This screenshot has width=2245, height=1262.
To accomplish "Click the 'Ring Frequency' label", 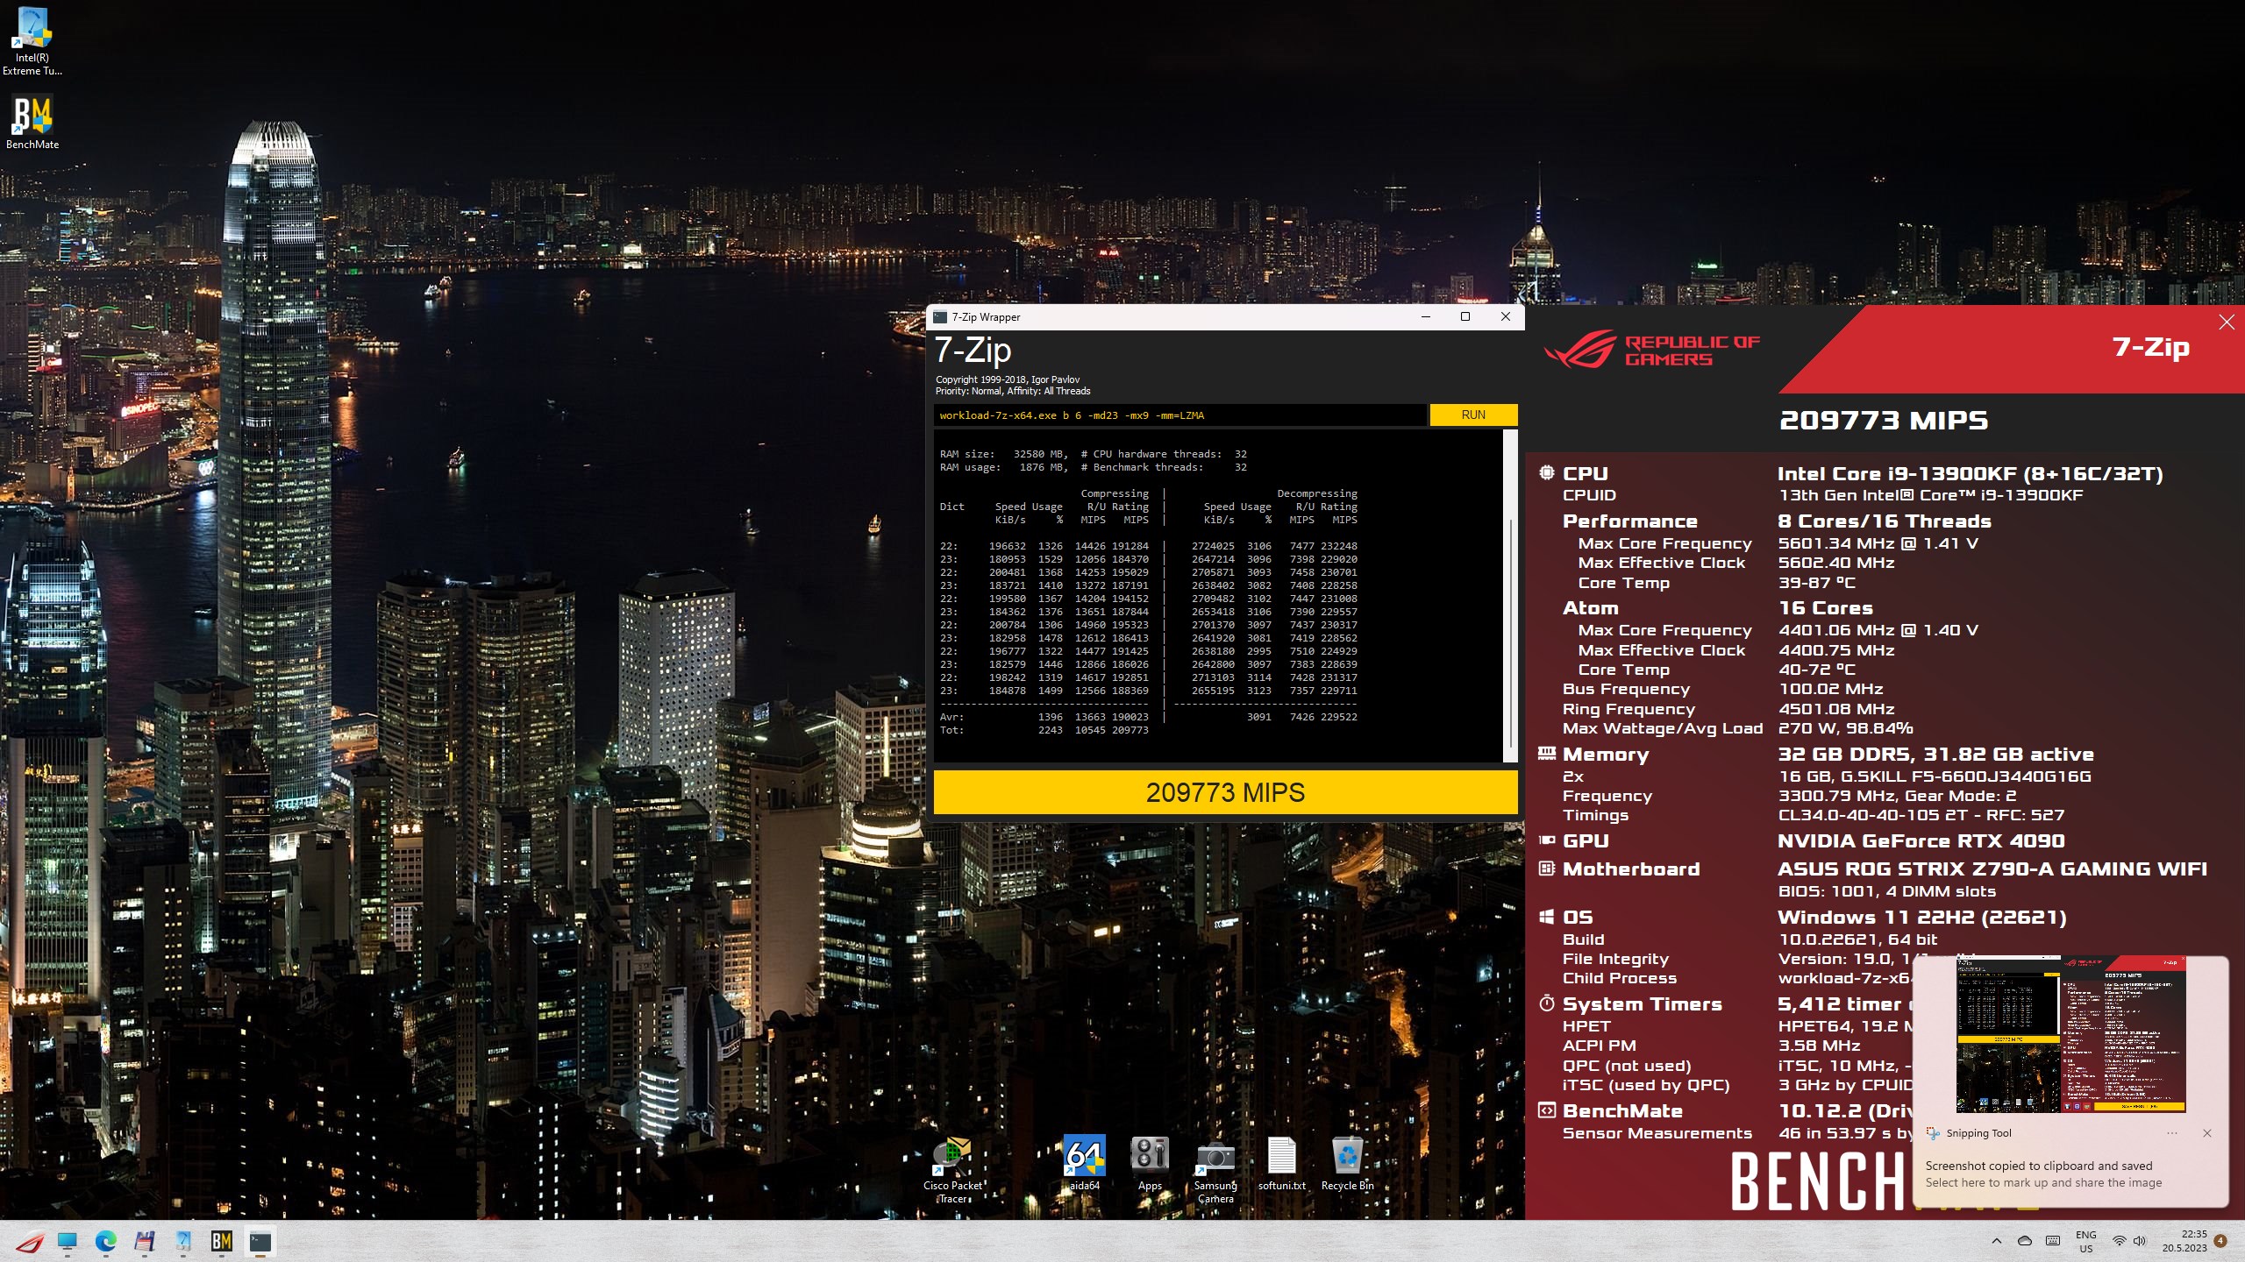I will pyautogui.click(x=1629, y=709).
